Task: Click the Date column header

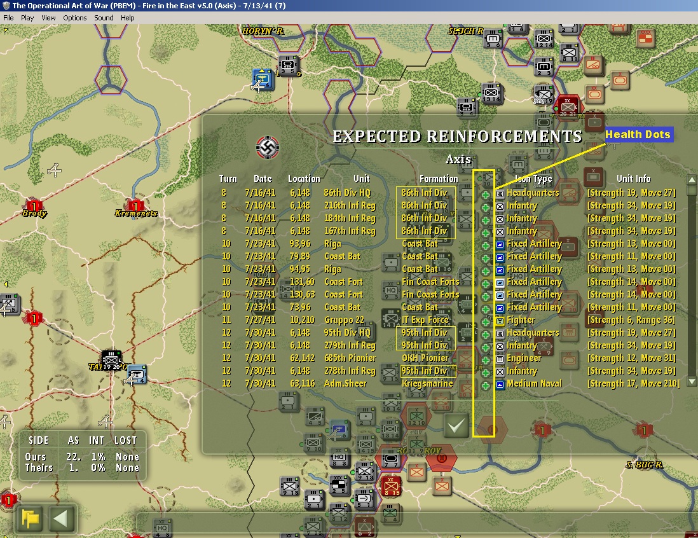Action: (x=263, y=179)
